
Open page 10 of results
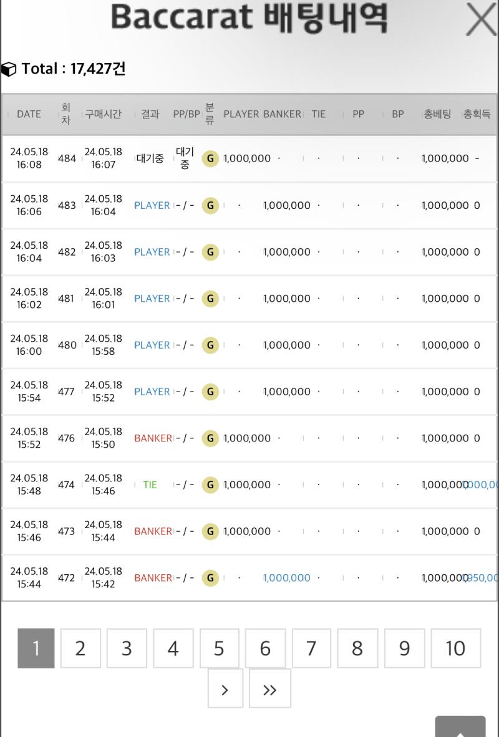(456, 648)
